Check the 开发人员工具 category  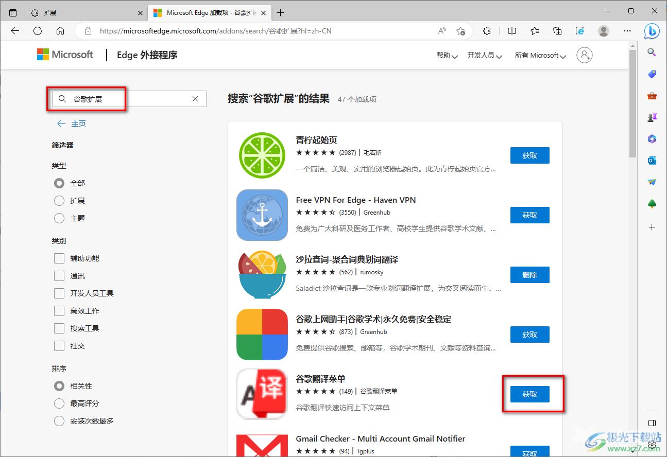[59, 293]
